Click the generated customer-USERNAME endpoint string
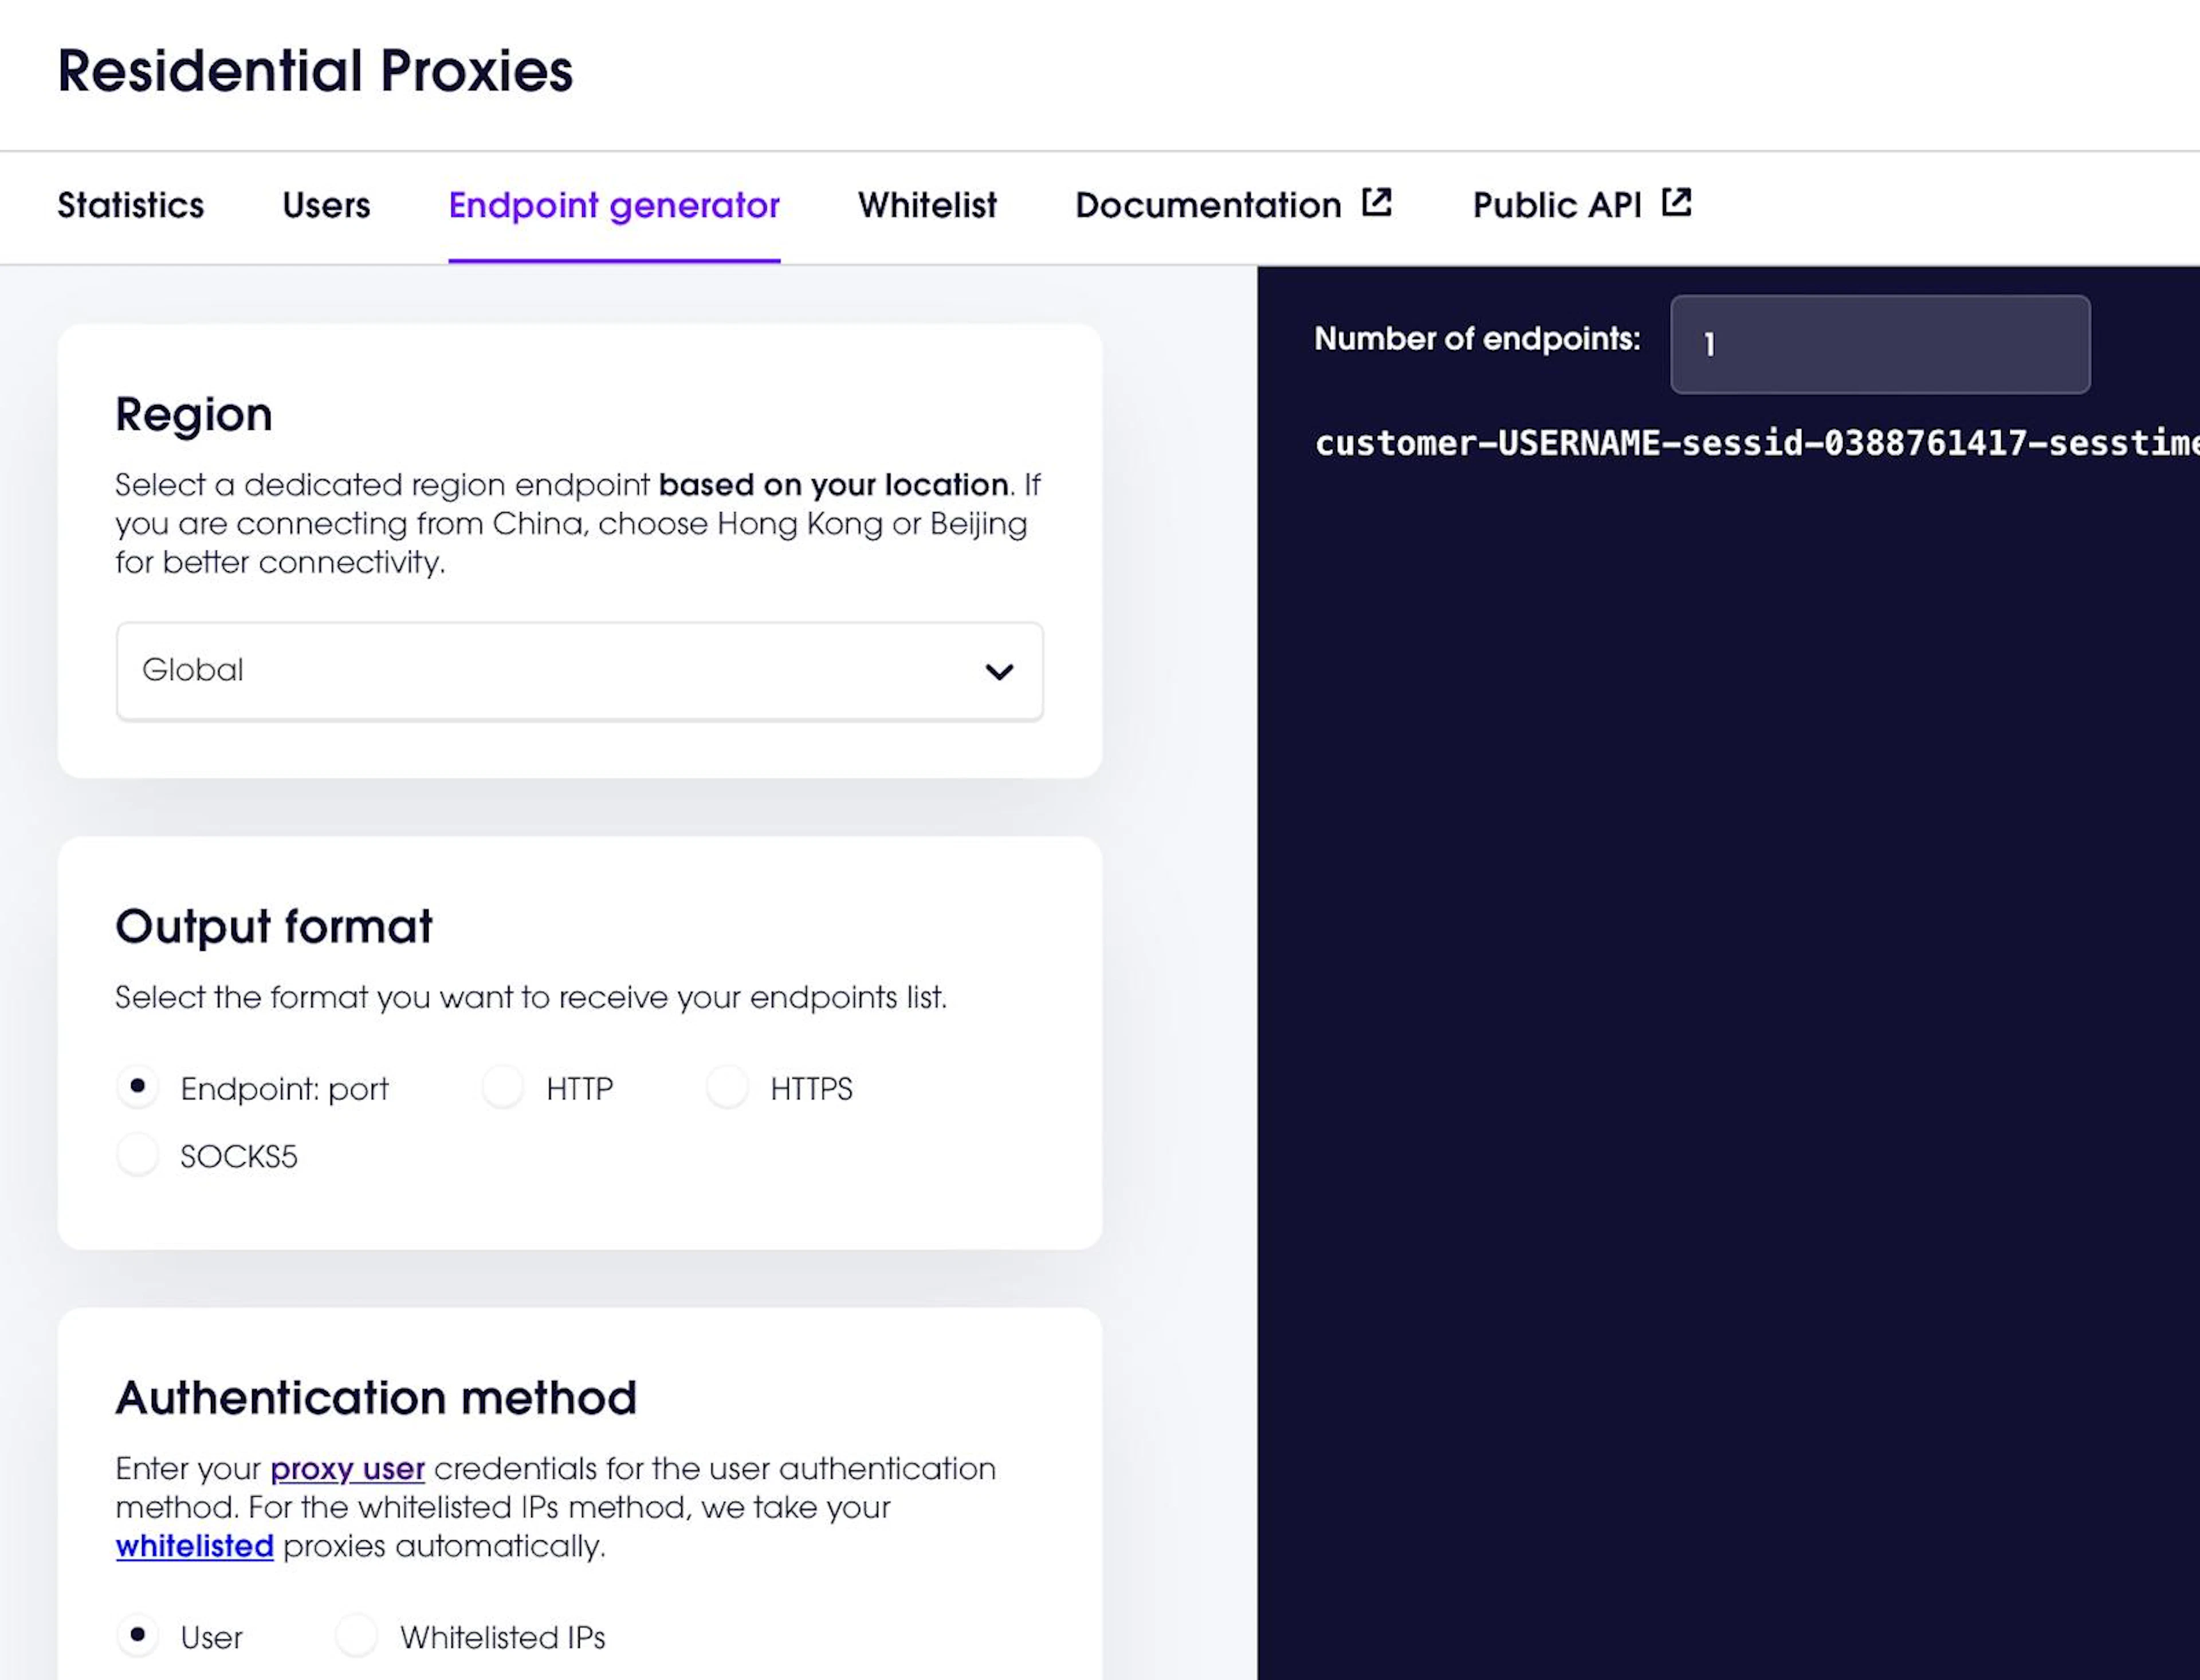 1757,443
